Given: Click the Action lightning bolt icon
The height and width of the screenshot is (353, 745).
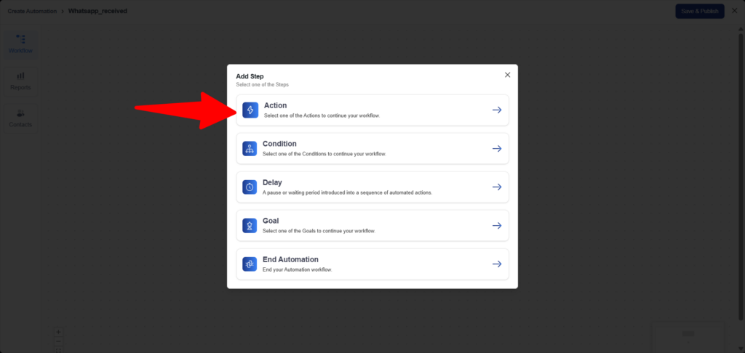Looking at the screenshot, I should click(x=250, y=110).
